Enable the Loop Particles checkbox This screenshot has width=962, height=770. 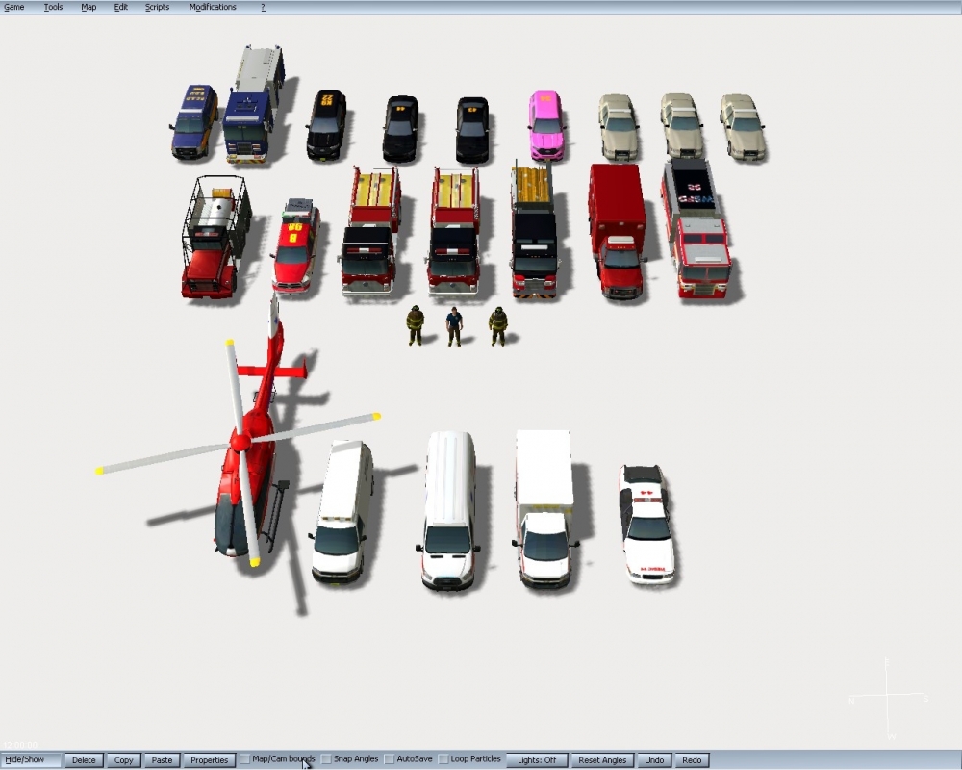tap(443, 759)
